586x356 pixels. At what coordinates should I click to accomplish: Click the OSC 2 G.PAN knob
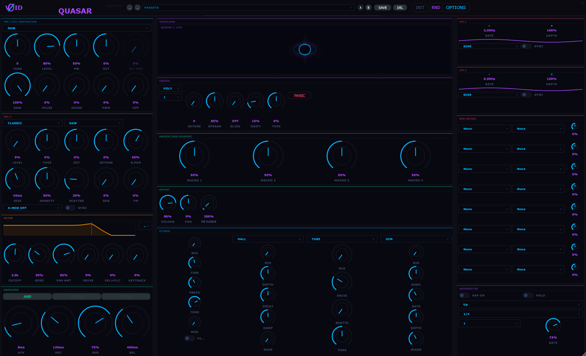tap(136, 141)
